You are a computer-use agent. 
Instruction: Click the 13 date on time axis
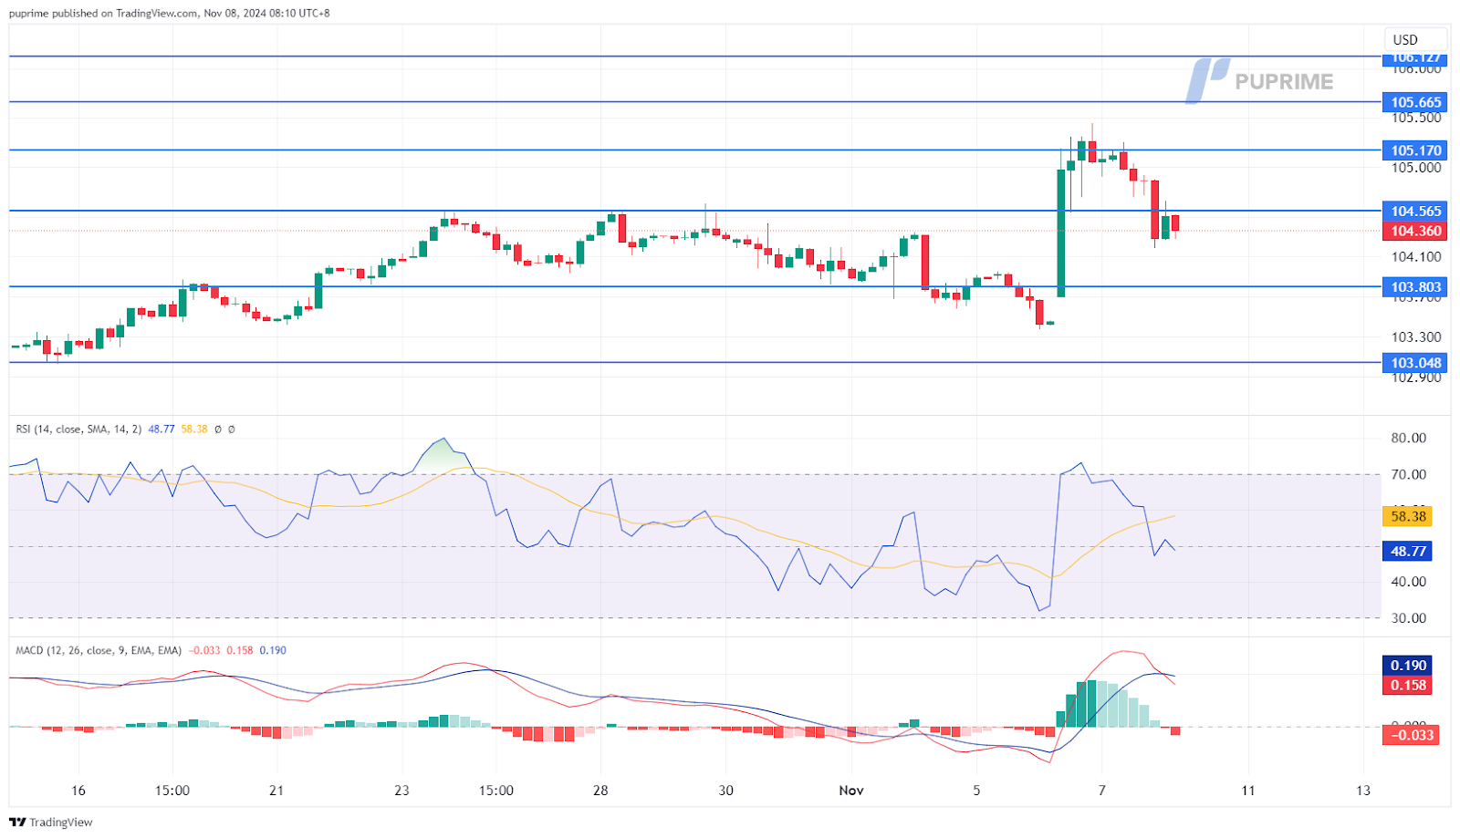[1362, 791]
